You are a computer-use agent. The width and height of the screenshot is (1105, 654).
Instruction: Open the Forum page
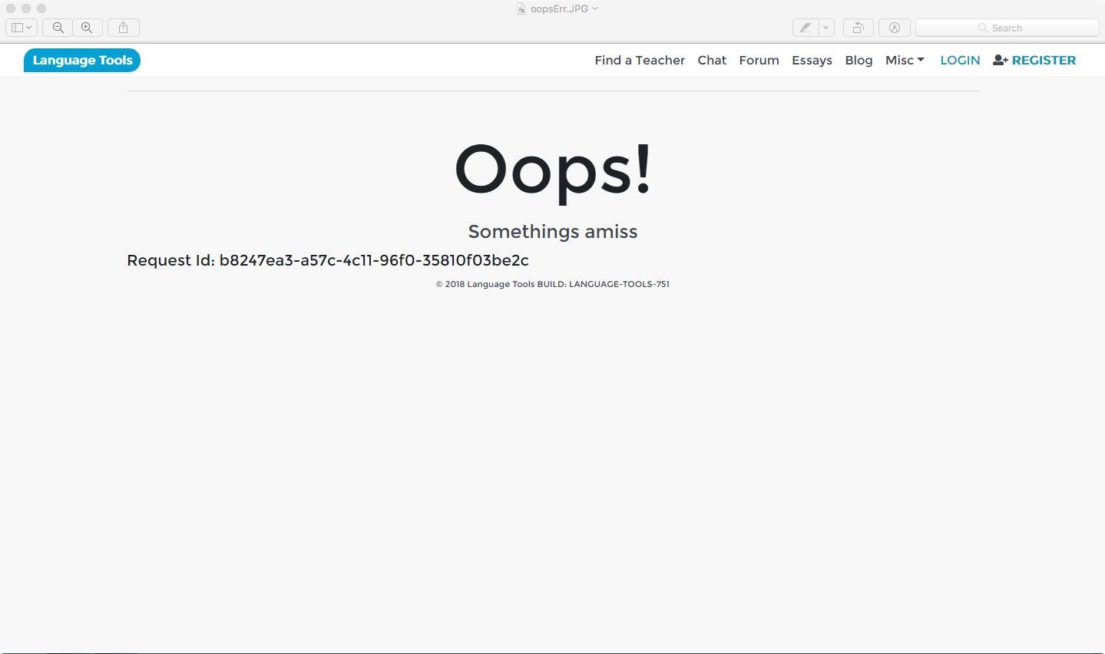click(759, 61)
